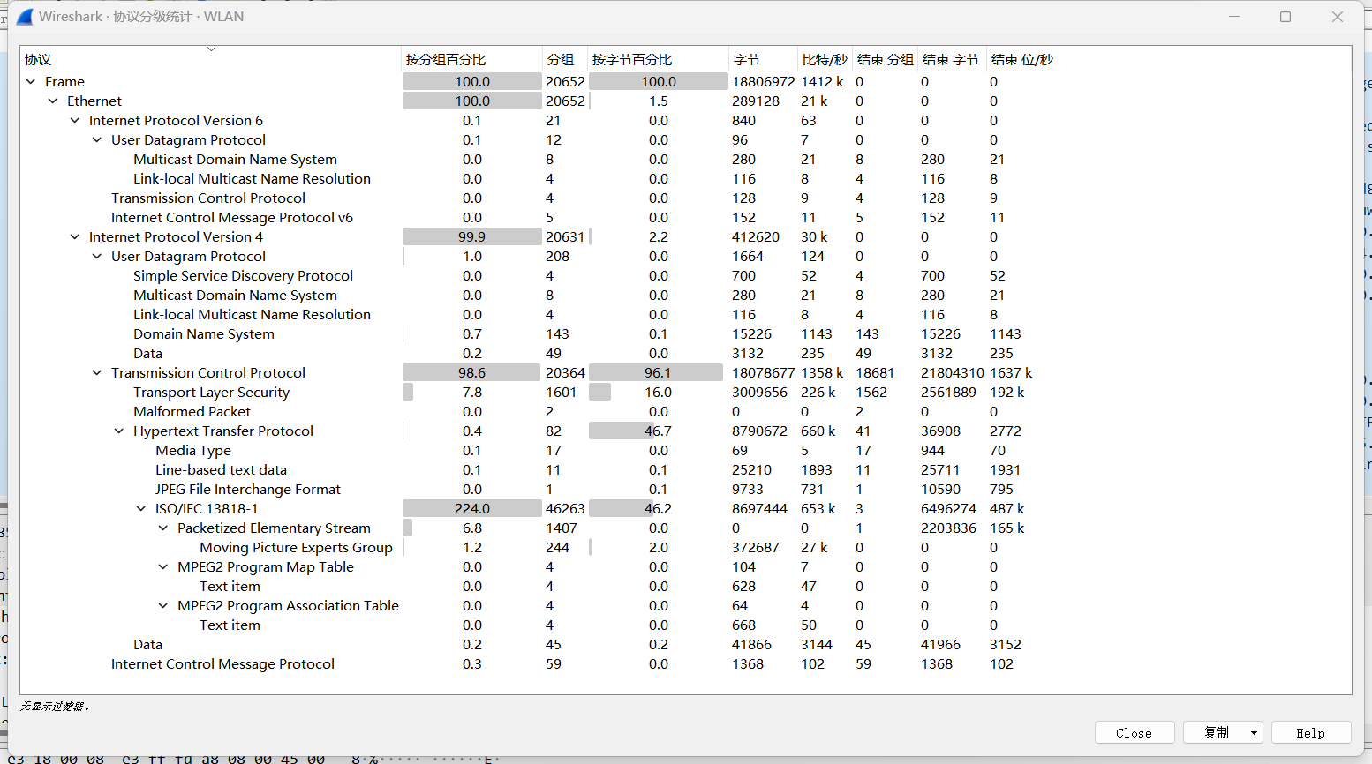Close the window with the title bar X
This screenshot has height=764, width=1372.
click(1338, 16)
